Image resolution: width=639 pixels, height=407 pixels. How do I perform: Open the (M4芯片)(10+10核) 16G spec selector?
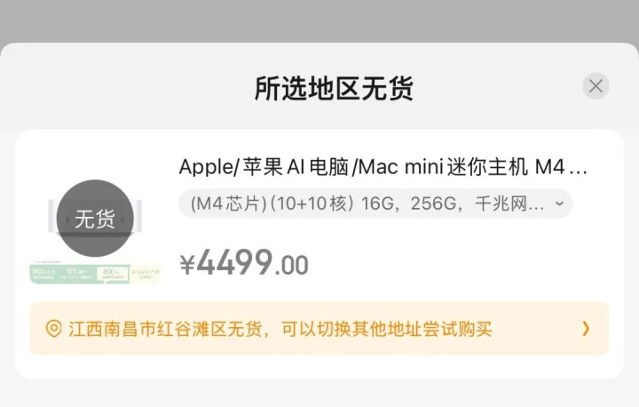click(x=375, y=203)
